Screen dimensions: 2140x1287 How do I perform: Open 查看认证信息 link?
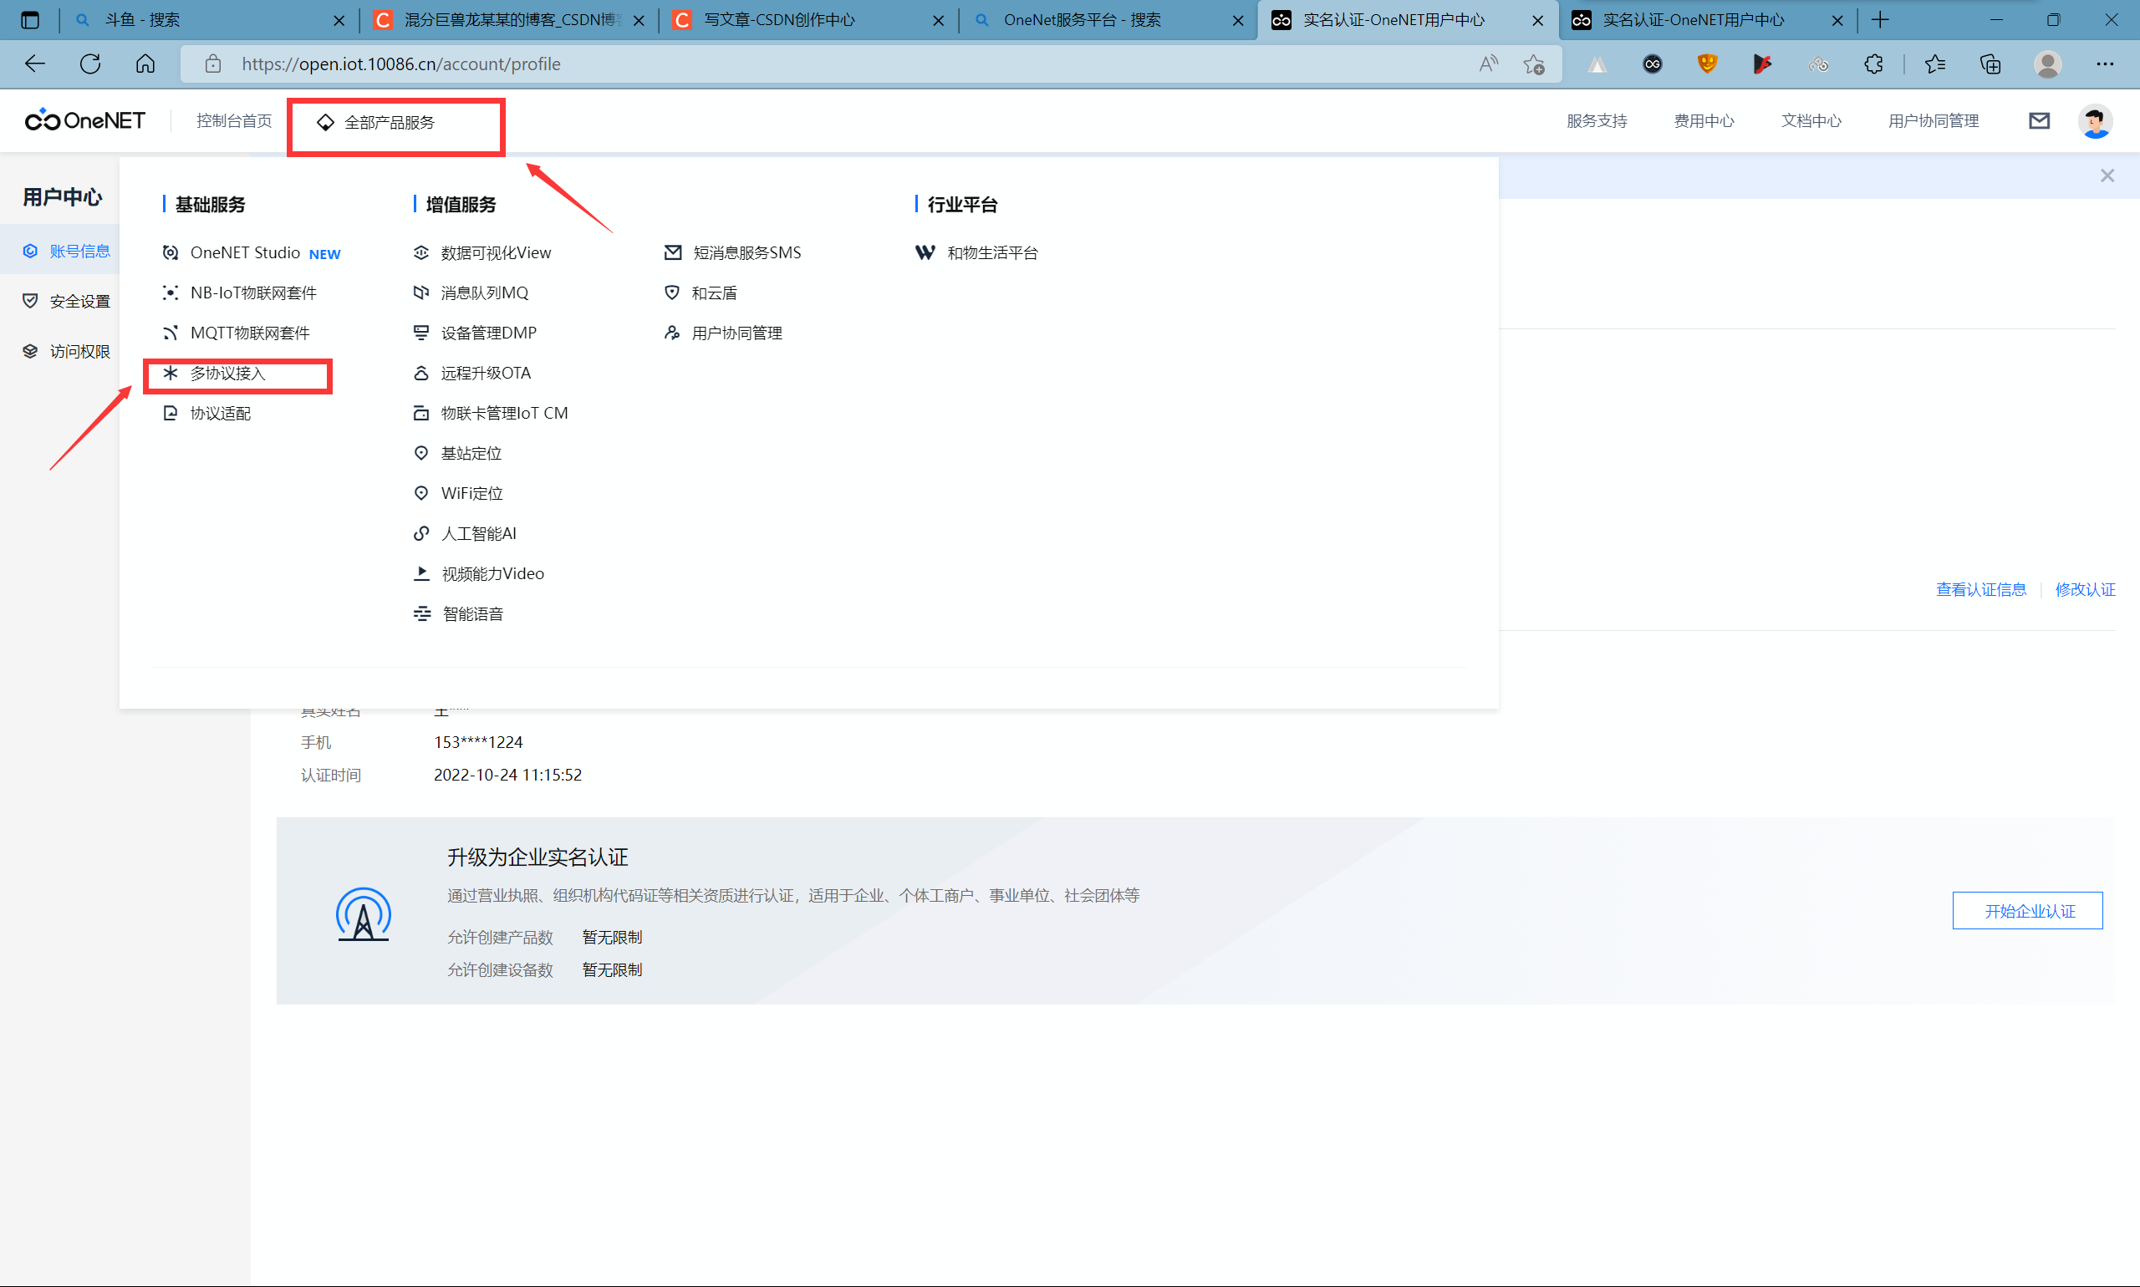pos(1980,590)
